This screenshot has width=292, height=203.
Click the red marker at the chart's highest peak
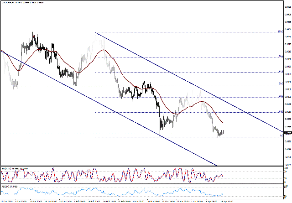34,34
